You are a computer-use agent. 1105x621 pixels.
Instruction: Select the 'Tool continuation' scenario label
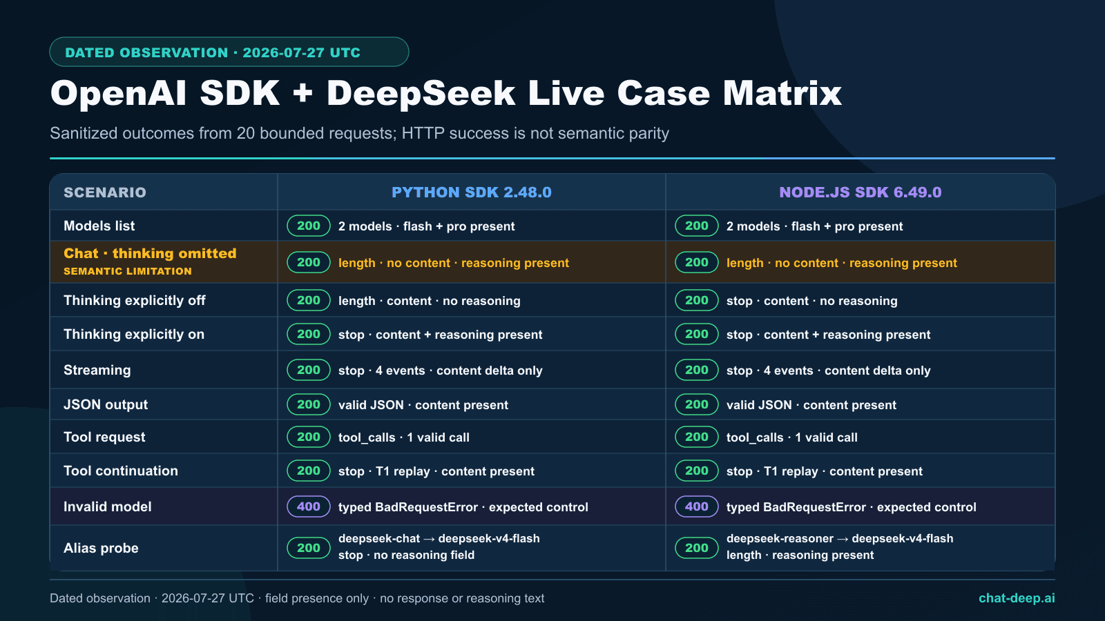(121, 471)
